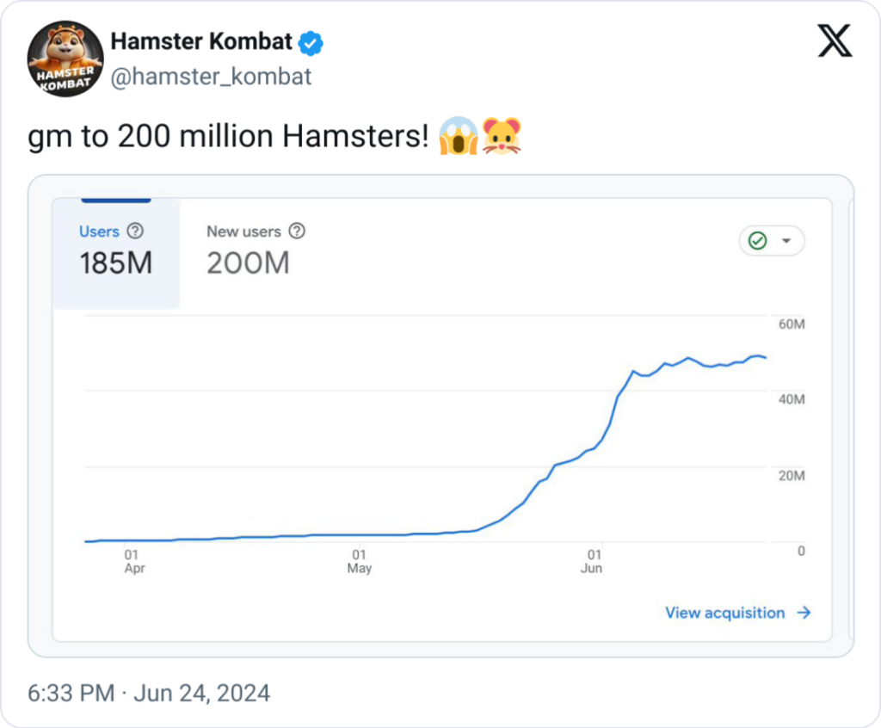Viewport: 881px width, 728px height.
Task: Click help icon next to Users
Action: coord(134,231)
